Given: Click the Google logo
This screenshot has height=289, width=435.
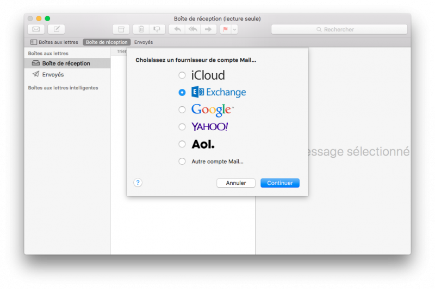Looking at the screenshot, I should click(212, 110).
